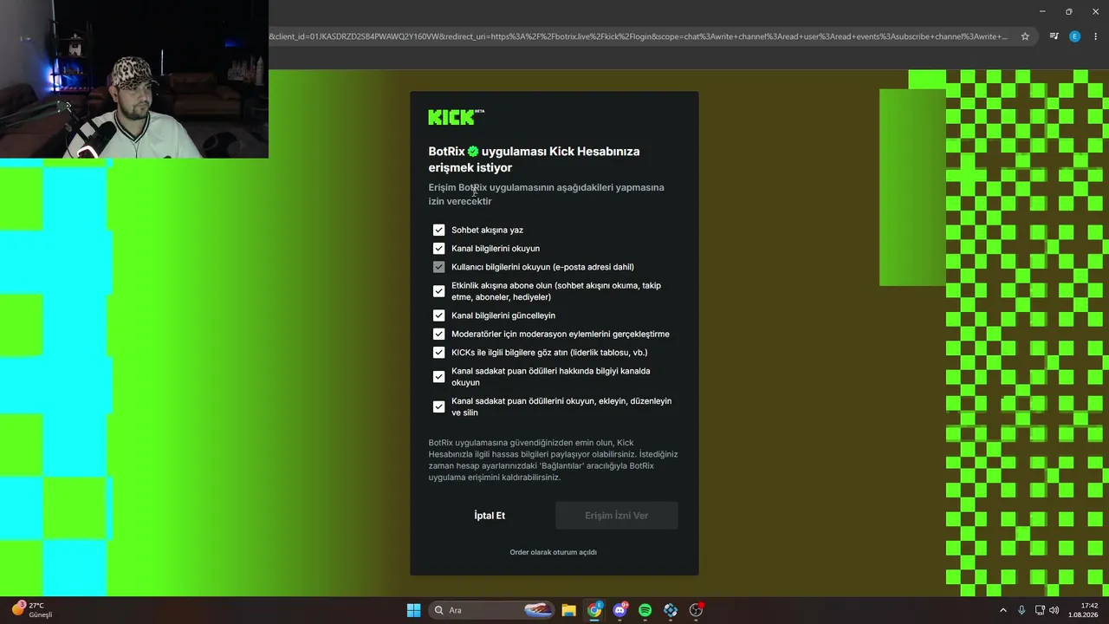
Task: Open network settings from the tray icon
Action: [x=1040, y=610]
